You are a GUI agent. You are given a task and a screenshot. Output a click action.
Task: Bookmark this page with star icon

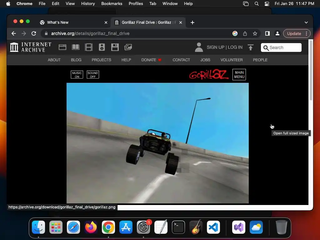click(x=255, y=33)
